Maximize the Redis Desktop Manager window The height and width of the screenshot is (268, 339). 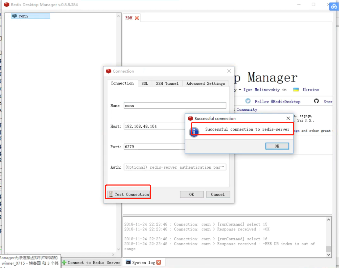coord(313,4)
